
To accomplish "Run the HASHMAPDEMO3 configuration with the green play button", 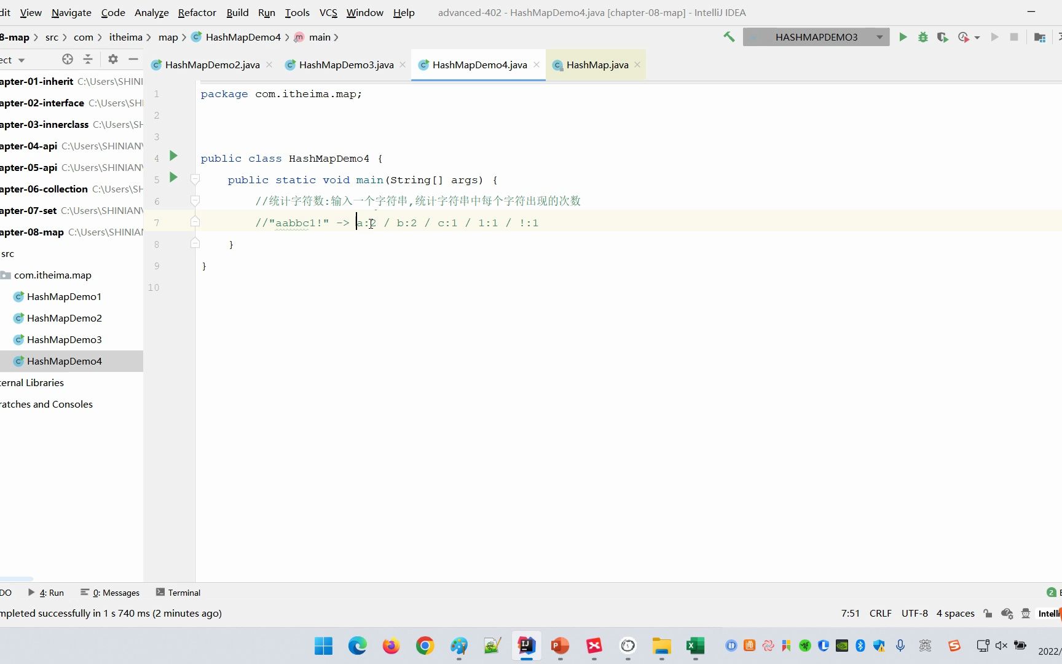I will click(x=903, y=37).
